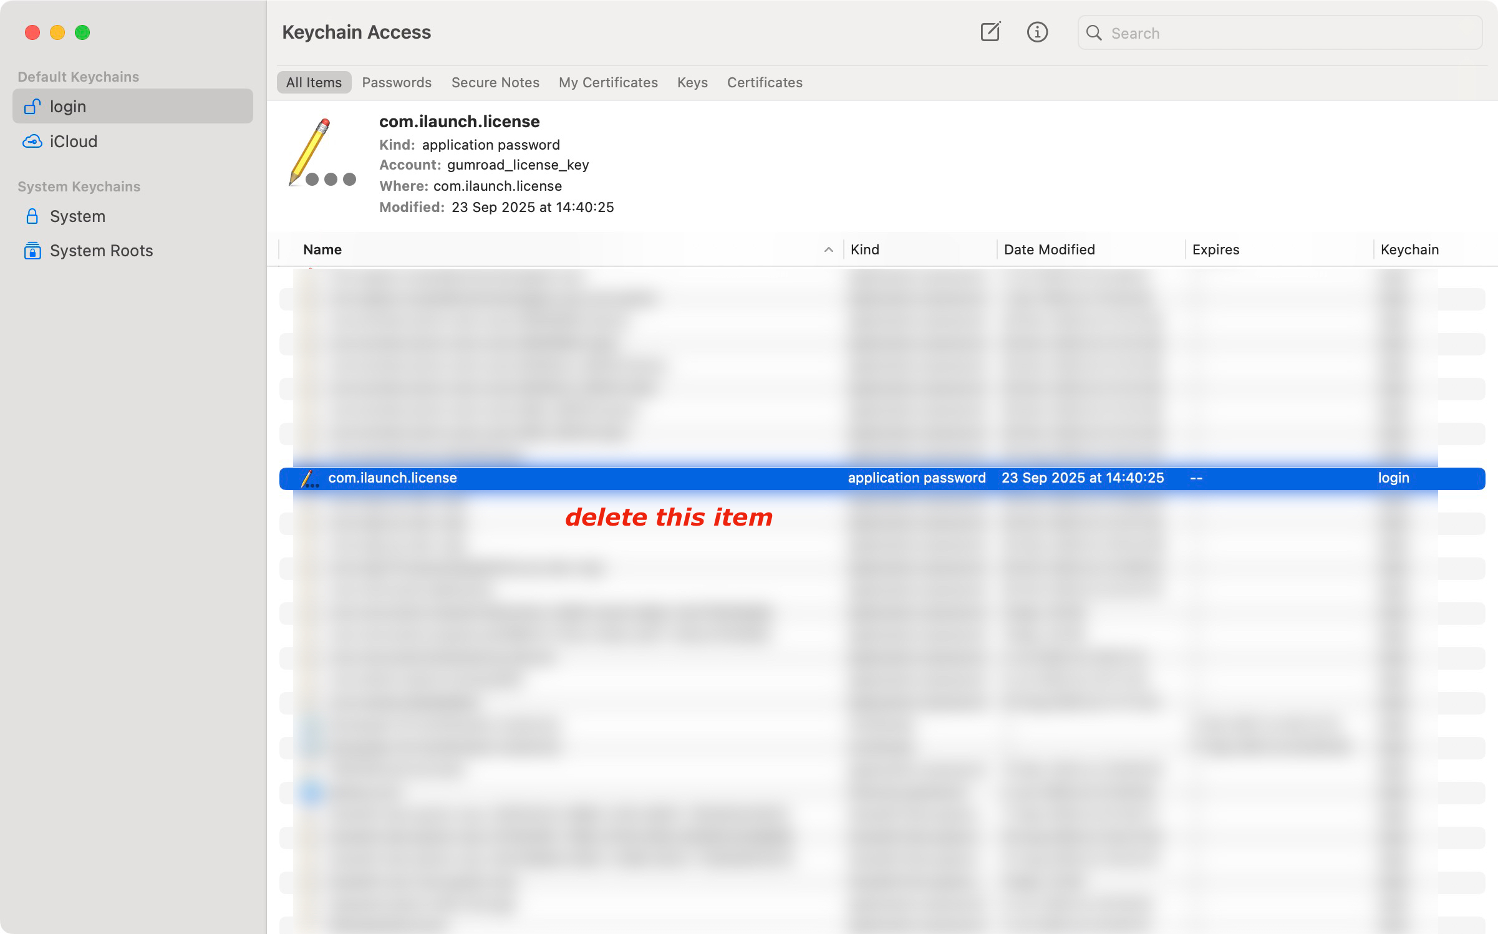Screen dimensions: 1498x934
Task: Show the My Certificates tab
Action: pos(608,82)
